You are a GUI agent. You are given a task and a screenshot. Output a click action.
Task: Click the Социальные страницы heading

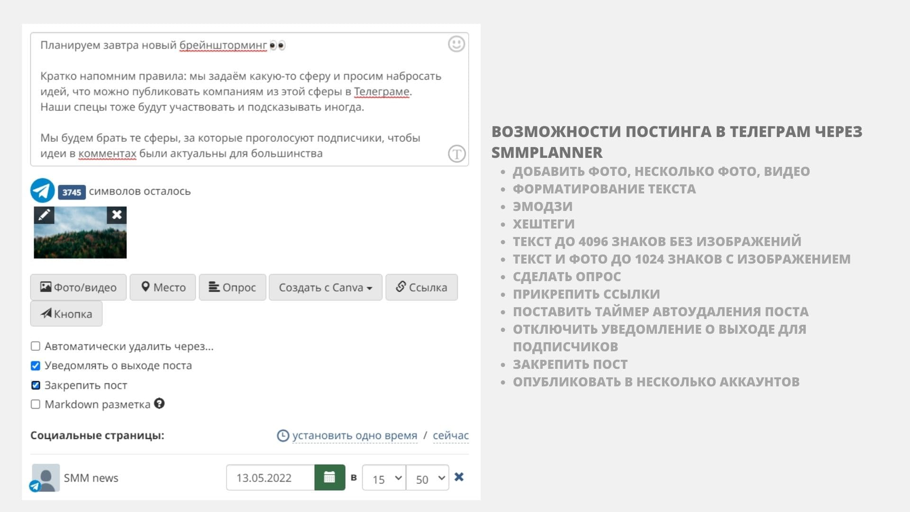click(x=97, y=435)
